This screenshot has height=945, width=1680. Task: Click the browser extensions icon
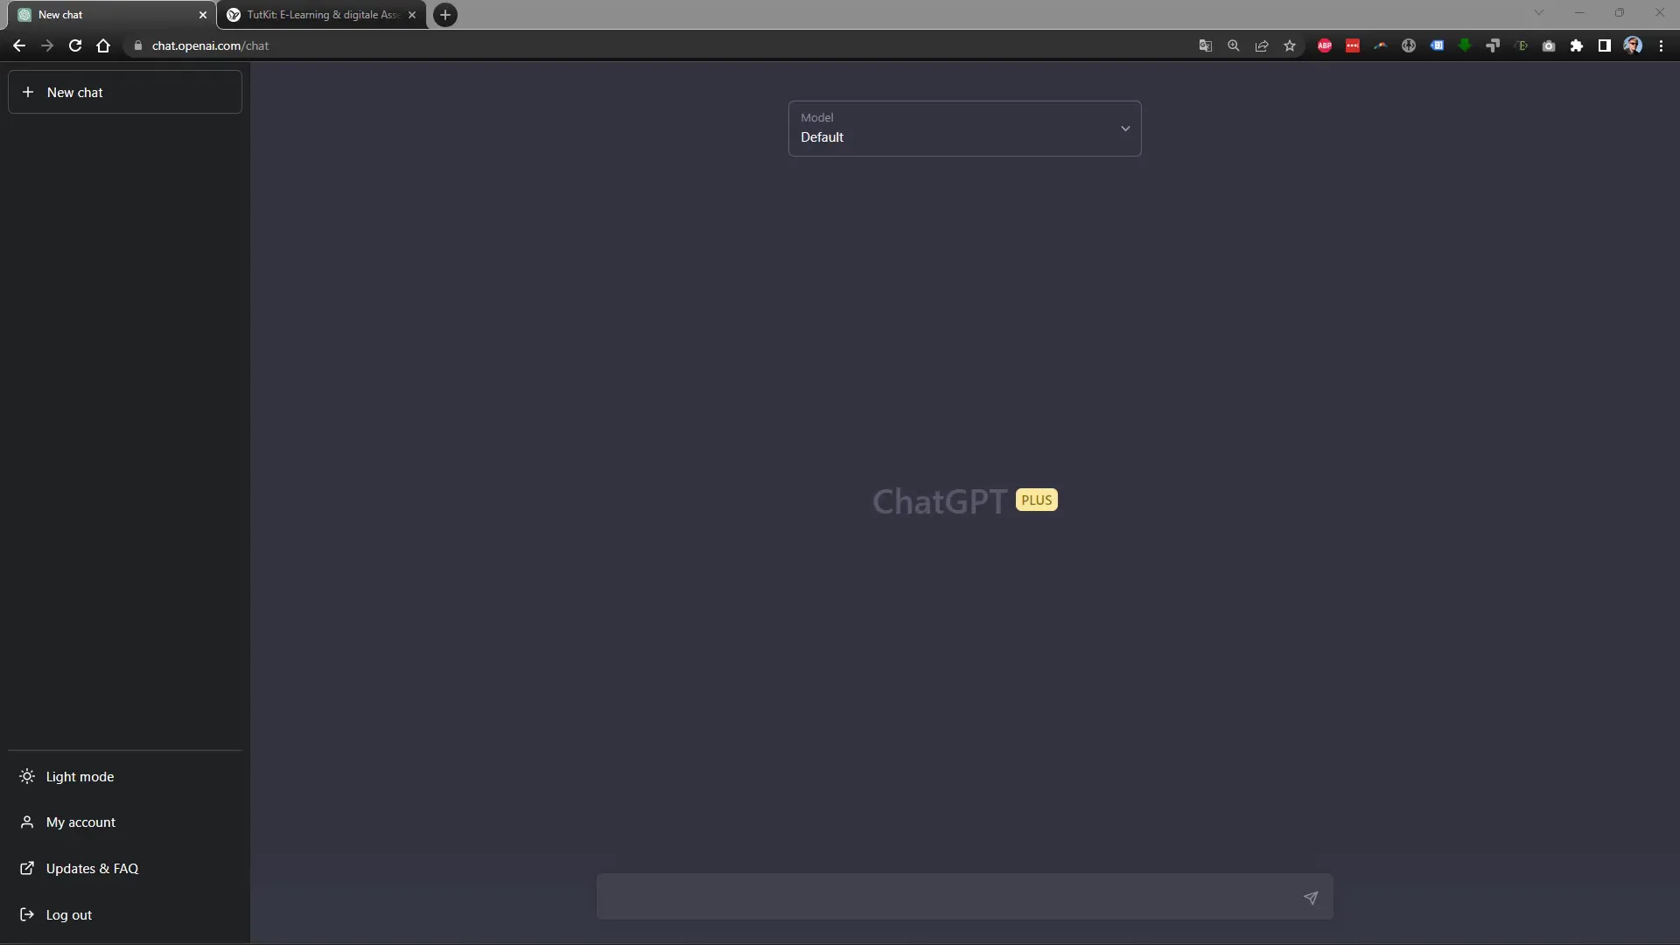tap(1576, 46)
